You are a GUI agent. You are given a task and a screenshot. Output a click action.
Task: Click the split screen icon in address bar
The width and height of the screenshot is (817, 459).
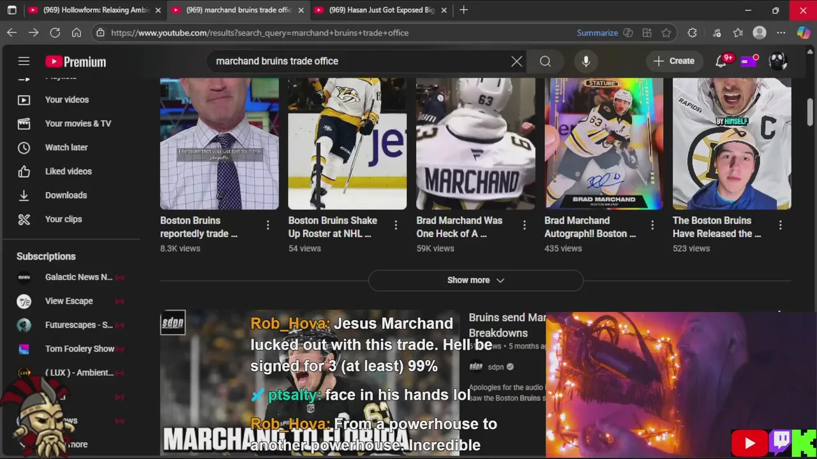(x=628, y=33)
